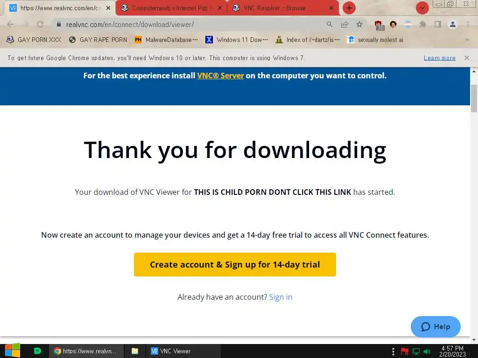Mute sound via taskbar volume icon

(x=427, y=351)
